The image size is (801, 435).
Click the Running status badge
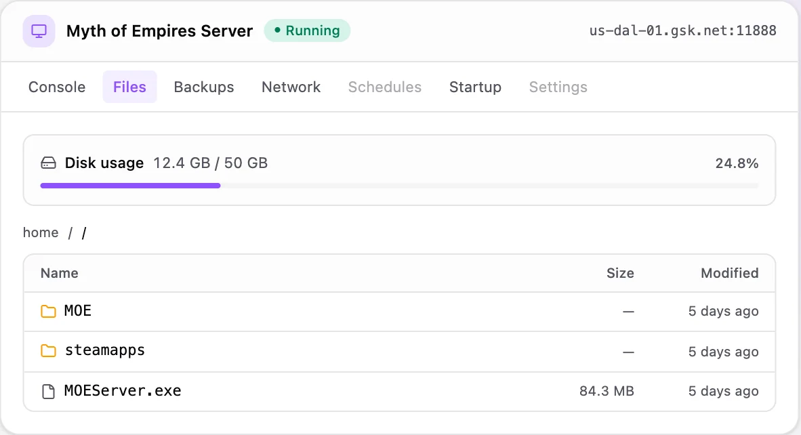[x=307, y=30]
